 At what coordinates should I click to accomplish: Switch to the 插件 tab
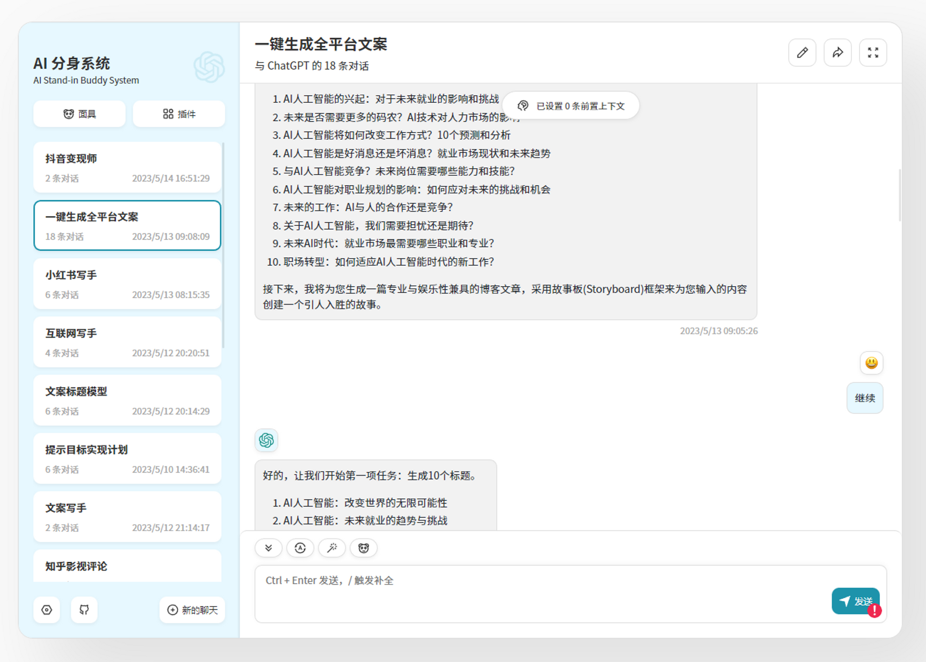click(x=178, y=113)
